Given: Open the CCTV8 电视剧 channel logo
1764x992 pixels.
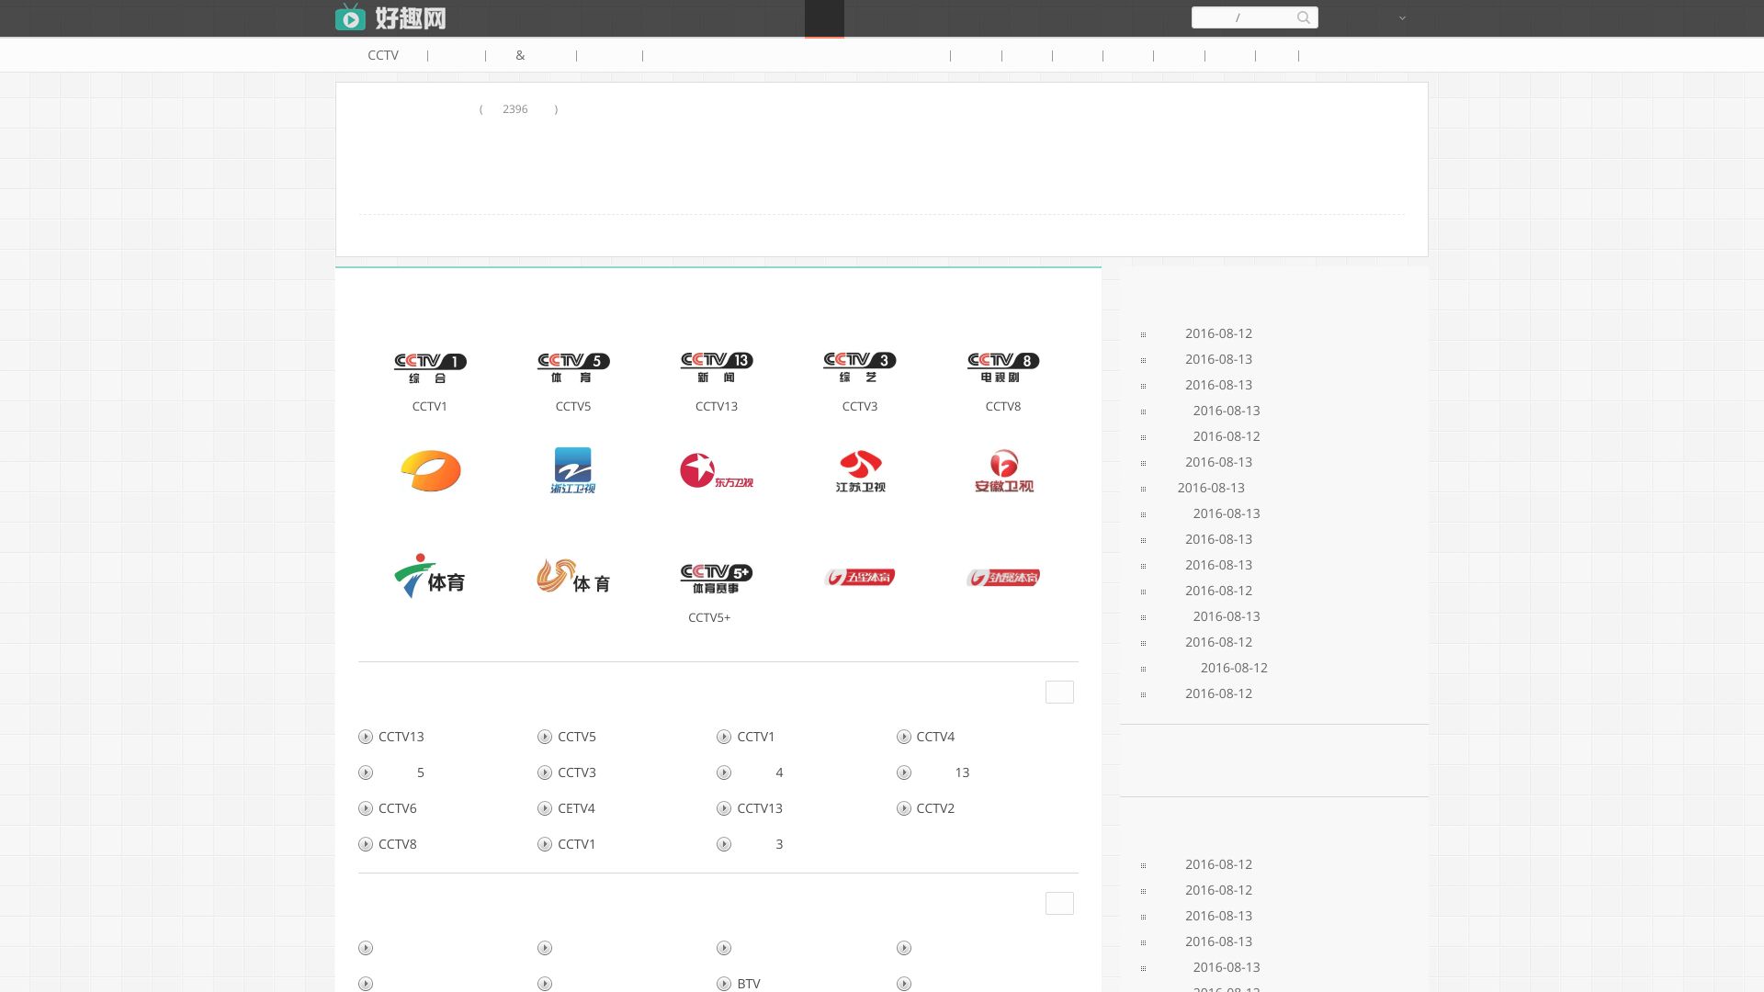Looking at the screenshot, I should [x=1003, y=367].
